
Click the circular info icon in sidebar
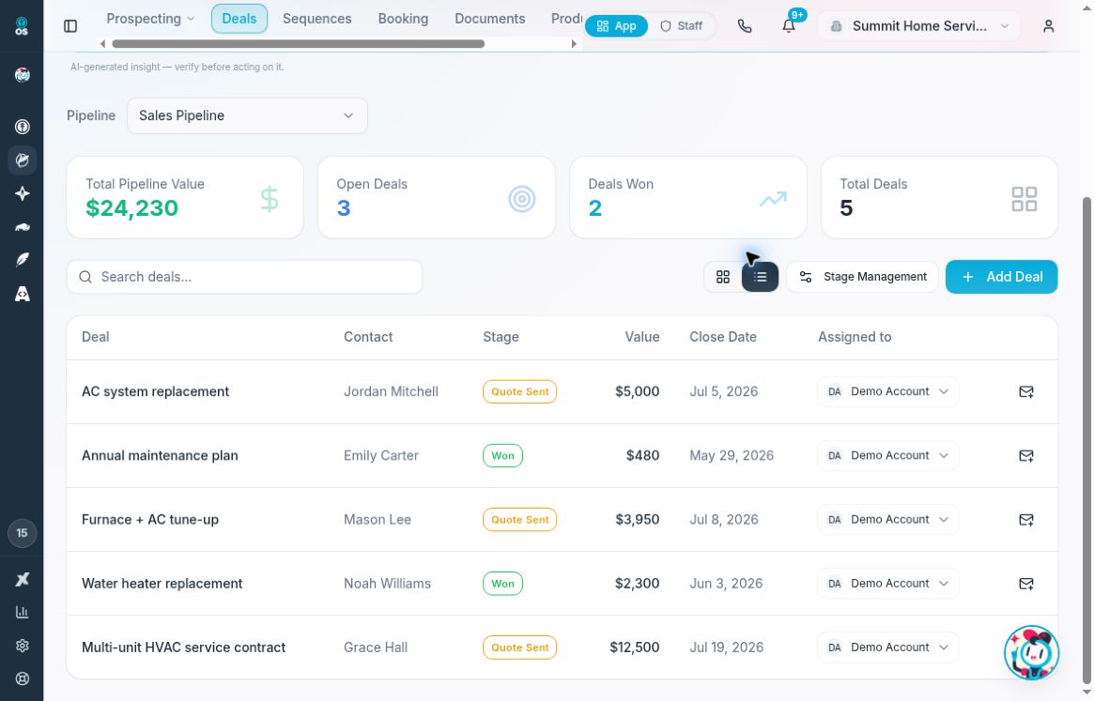(x=23, y=127)
